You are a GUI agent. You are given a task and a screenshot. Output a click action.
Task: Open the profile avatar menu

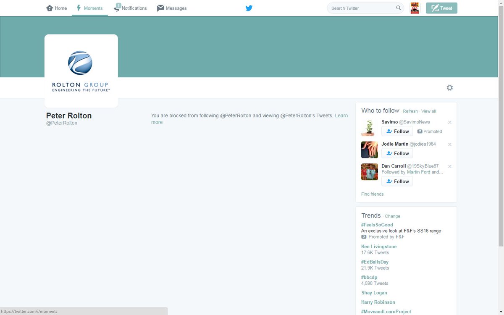[x=415, y=8]
